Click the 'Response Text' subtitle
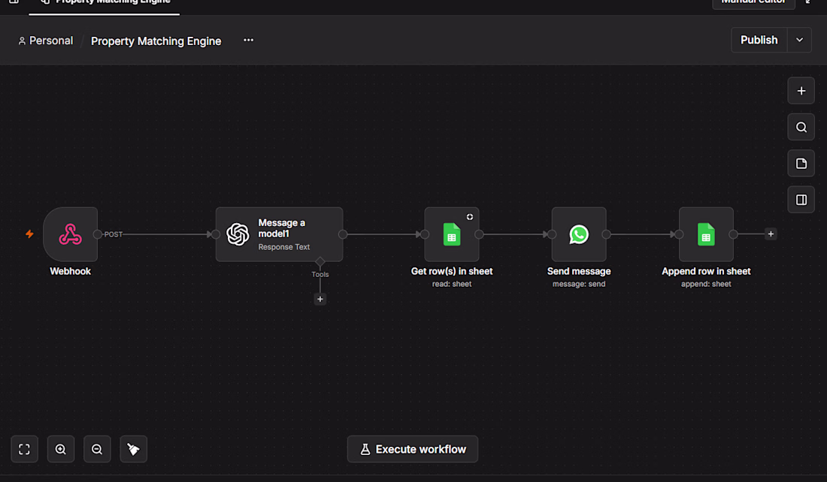 pyautogui.click(x=283, y=247)
